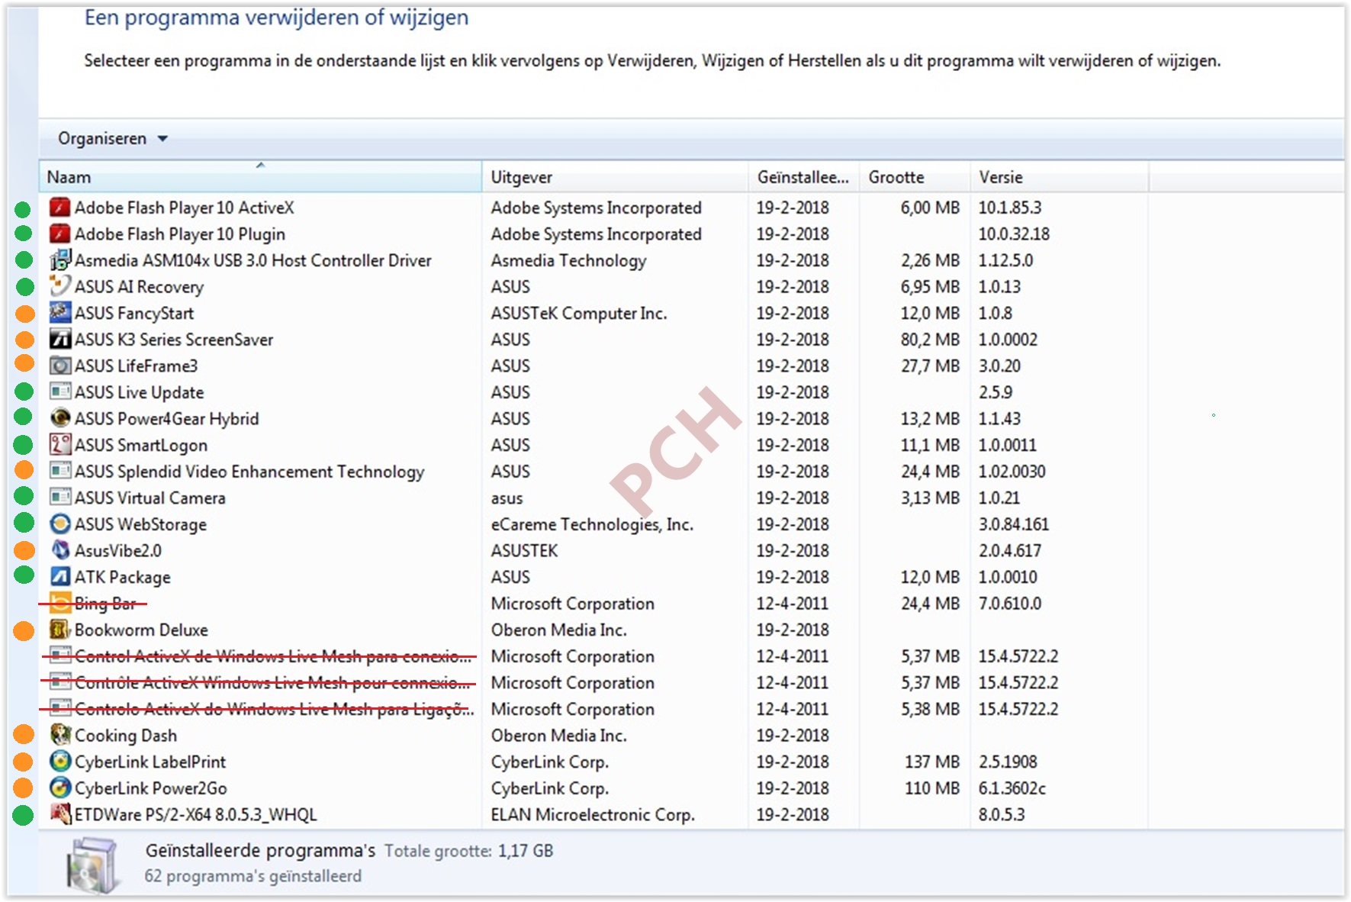Click the ASUSTeK Computer Inc. publisher cell
The image size is (1351, 902).
click(579, 313)
